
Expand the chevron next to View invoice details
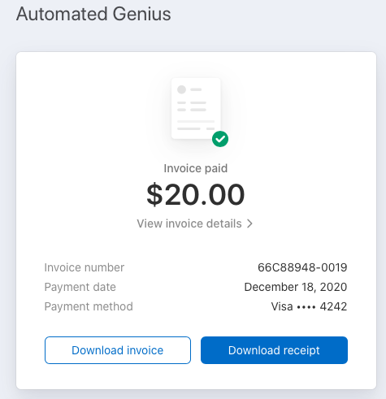[x=249, y=223]
